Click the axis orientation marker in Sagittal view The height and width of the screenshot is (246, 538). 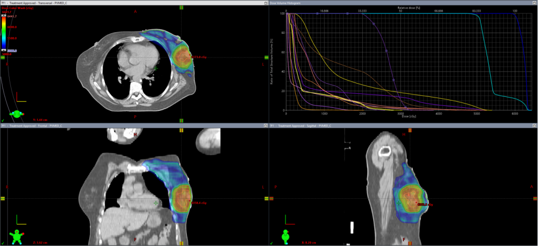pyautogui.click(x=287, y=219)
